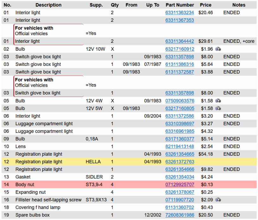
Task: Select the lens part number 82119413148
Action: click(179, 146)
